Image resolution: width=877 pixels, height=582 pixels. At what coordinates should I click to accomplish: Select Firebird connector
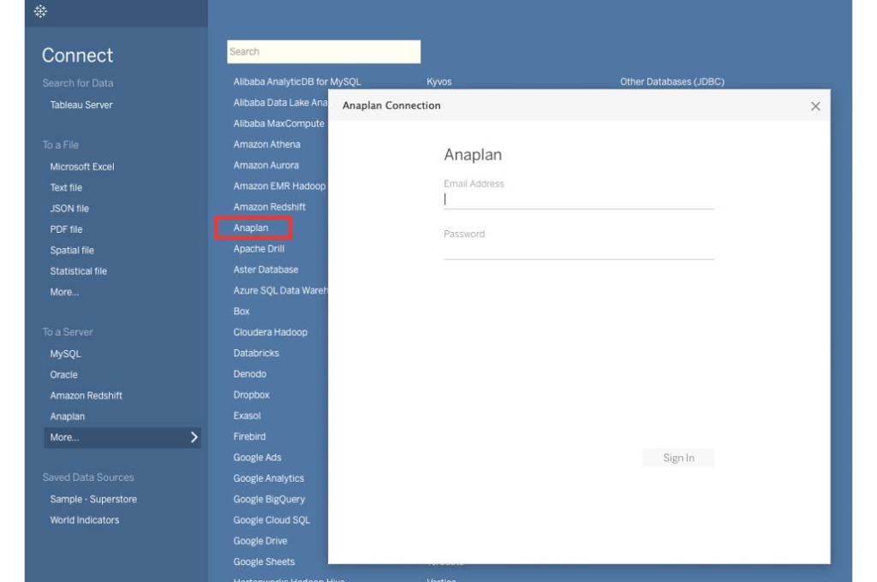(x=249, y=436)
